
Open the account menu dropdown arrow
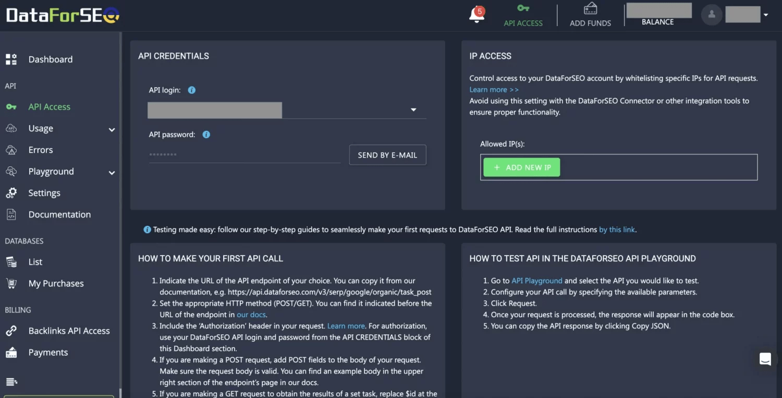[x=766, y=15]
